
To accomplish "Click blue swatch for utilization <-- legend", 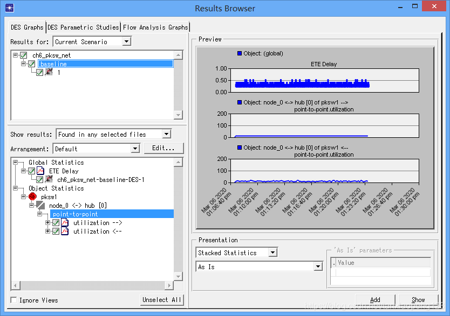I will (x=240, y=148).
